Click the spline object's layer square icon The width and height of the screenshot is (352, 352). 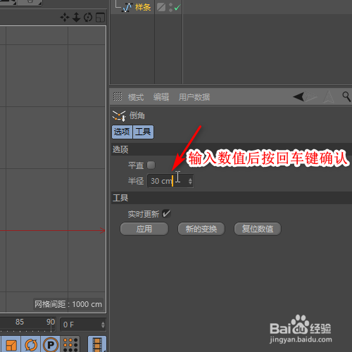[x=161, y=7]
